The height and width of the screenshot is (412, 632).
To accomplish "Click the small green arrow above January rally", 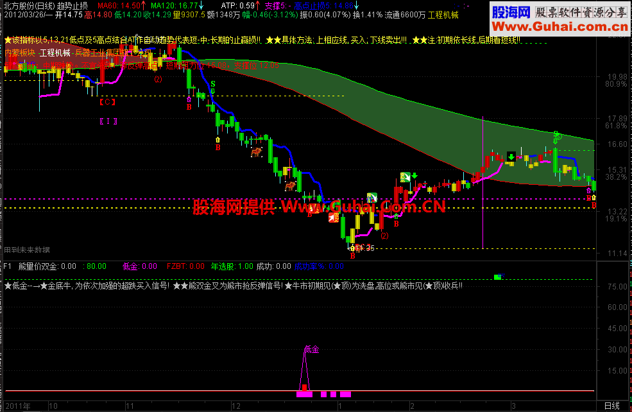I will [414, 176].
